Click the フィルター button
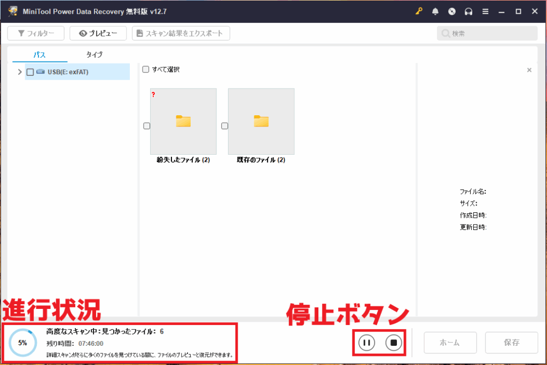The height and width of the screenshot is (365, 547). click(36, 34)
